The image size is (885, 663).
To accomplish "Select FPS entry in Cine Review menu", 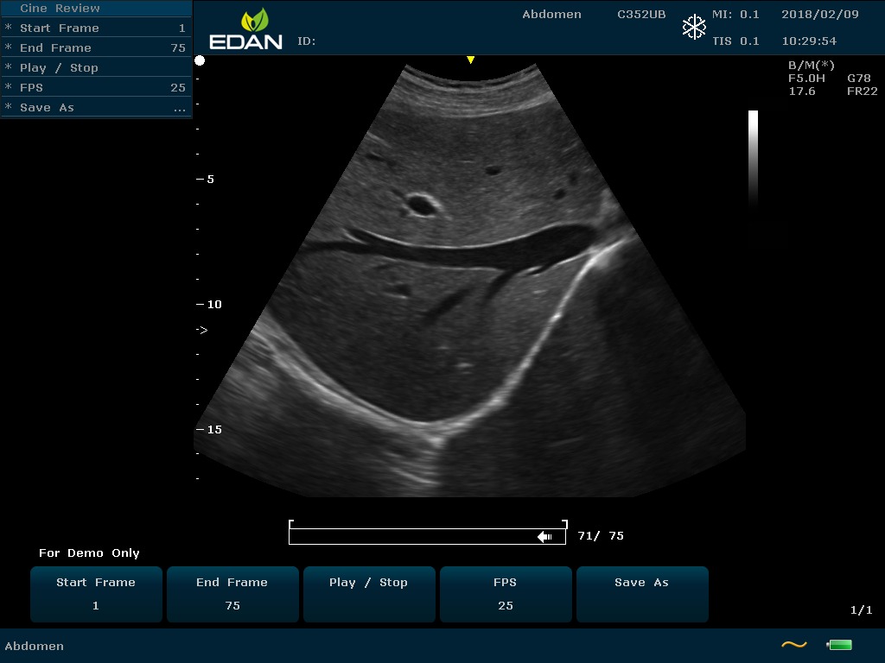I will coord(31,87).
